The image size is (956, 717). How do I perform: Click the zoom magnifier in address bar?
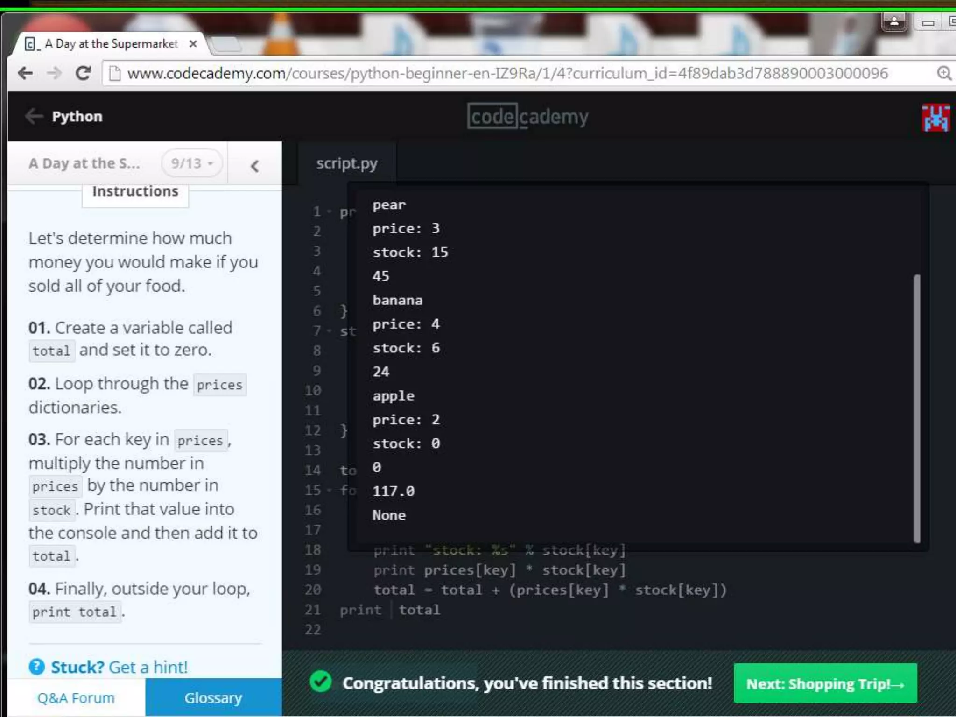943,73
